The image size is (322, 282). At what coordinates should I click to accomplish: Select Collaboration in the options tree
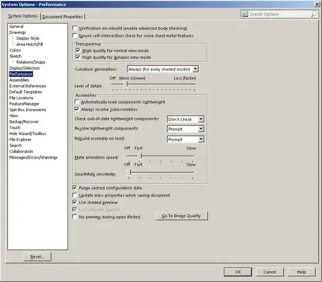click(21, 151)
